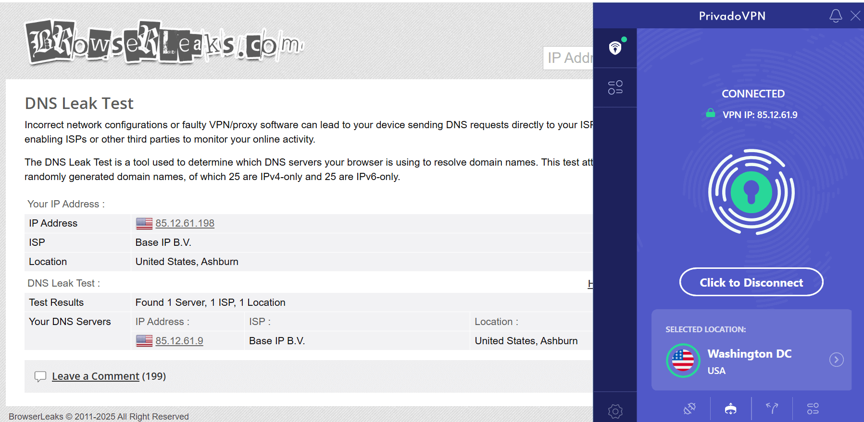Click the US flag next to 85.12.61.198
Screen dimensions: 864x422
144,223
